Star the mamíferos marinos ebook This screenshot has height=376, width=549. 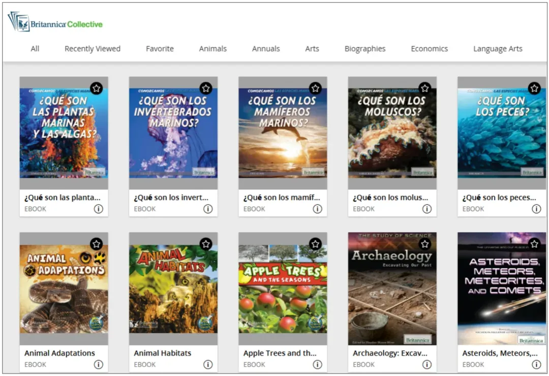(316, 88)
